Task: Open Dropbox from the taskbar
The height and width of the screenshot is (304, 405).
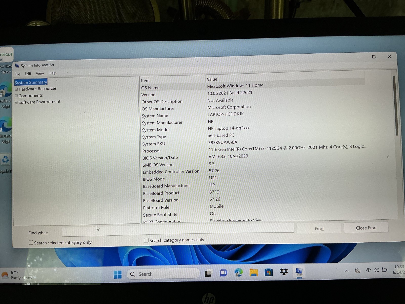Action: click(284, 272)
